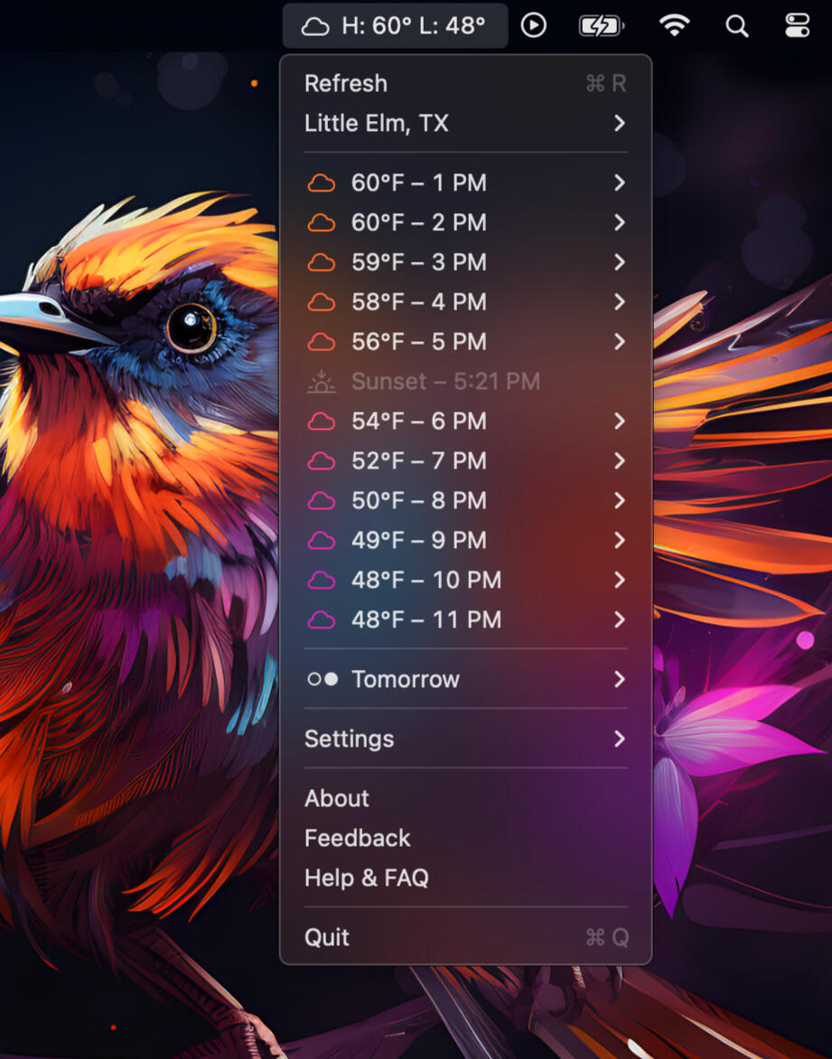Click the moon phase icon beside Tomorrow
Screen dimensions: 832x1059
(x=323, y=680)
